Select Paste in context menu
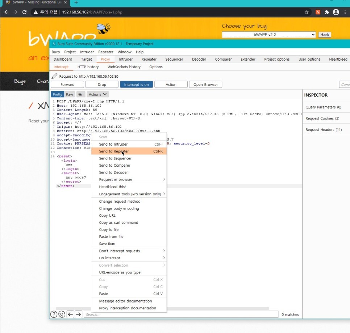The image size is (350, 333). coord(129,294)
